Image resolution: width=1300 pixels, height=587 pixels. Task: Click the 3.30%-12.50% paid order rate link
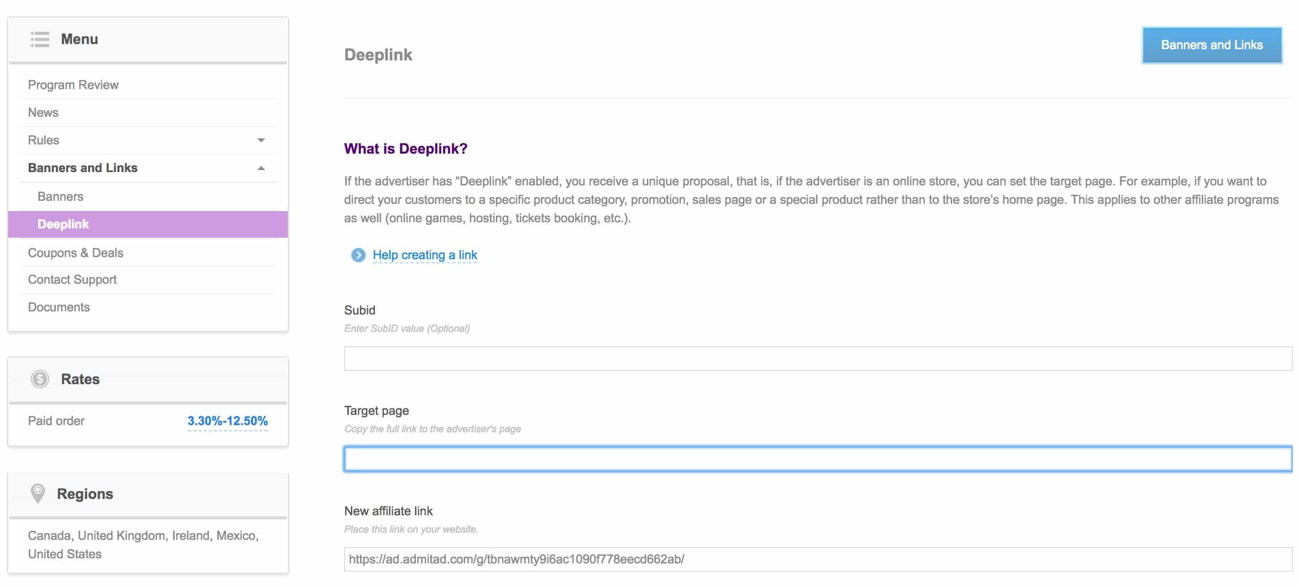point(227,421)
